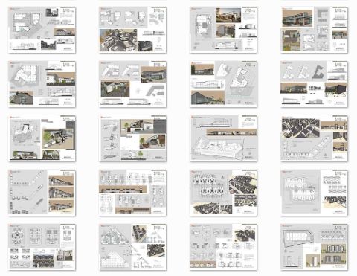Open bottom-row board with small plans and brown strip
Screen dimensions: 357x276
click(x=223, y=247)
